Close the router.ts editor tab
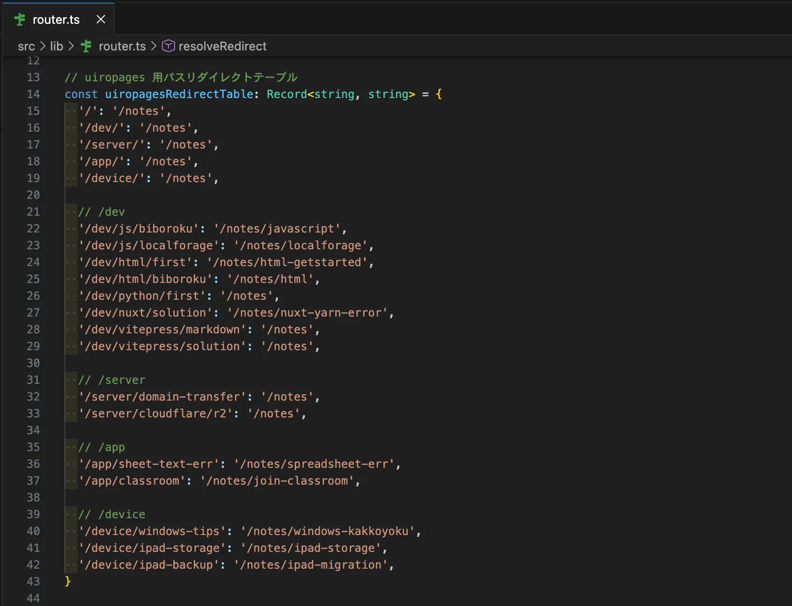This screenshot has width=792, height=606. [100, 19]
